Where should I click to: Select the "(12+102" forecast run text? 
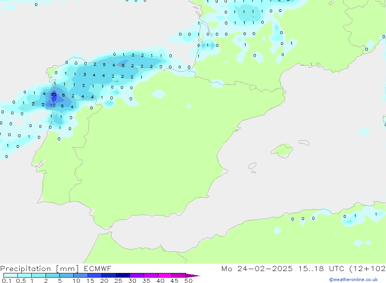(x=367, y=268)
